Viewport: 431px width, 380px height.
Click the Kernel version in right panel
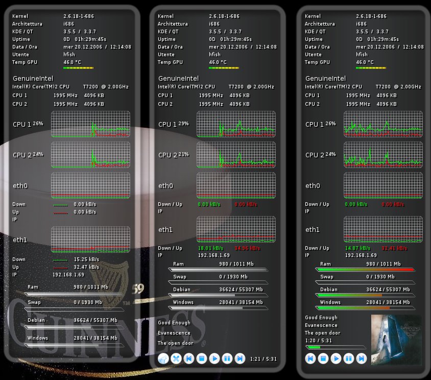[x=371, y=16]
